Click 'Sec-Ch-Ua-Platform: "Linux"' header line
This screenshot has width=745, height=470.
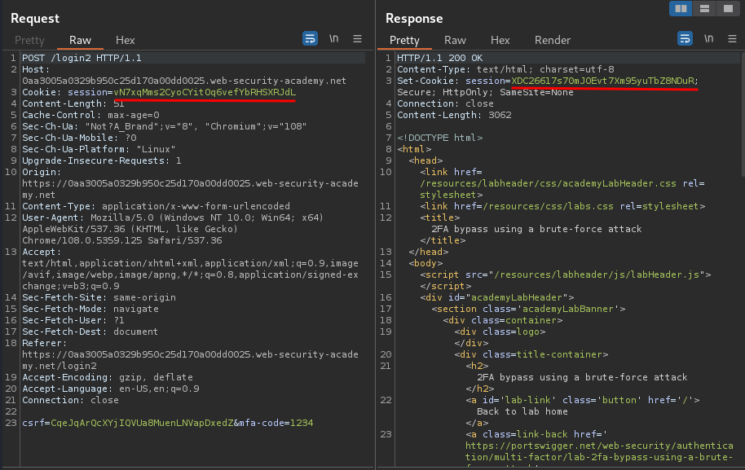click(99, 149)
